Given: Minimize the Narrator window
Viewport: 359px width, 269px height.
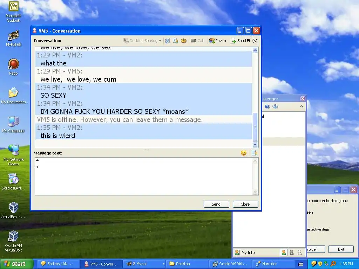Looking at the screenshot, I should 338,190.
